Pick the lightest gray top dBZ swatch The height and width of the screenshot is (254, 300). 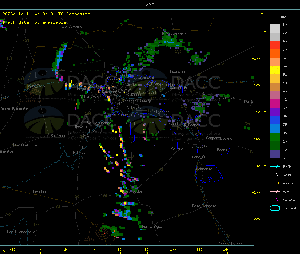275,29
